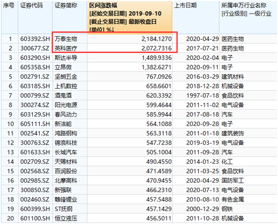The width and height of the screenshot is (278, 224).
Task: Select listing date 2020-09-28
Action: 202,124
